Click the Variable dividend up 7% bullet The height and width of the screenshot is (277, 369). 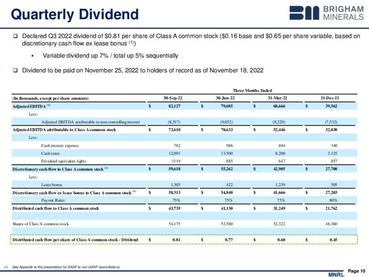click(110, 55)
